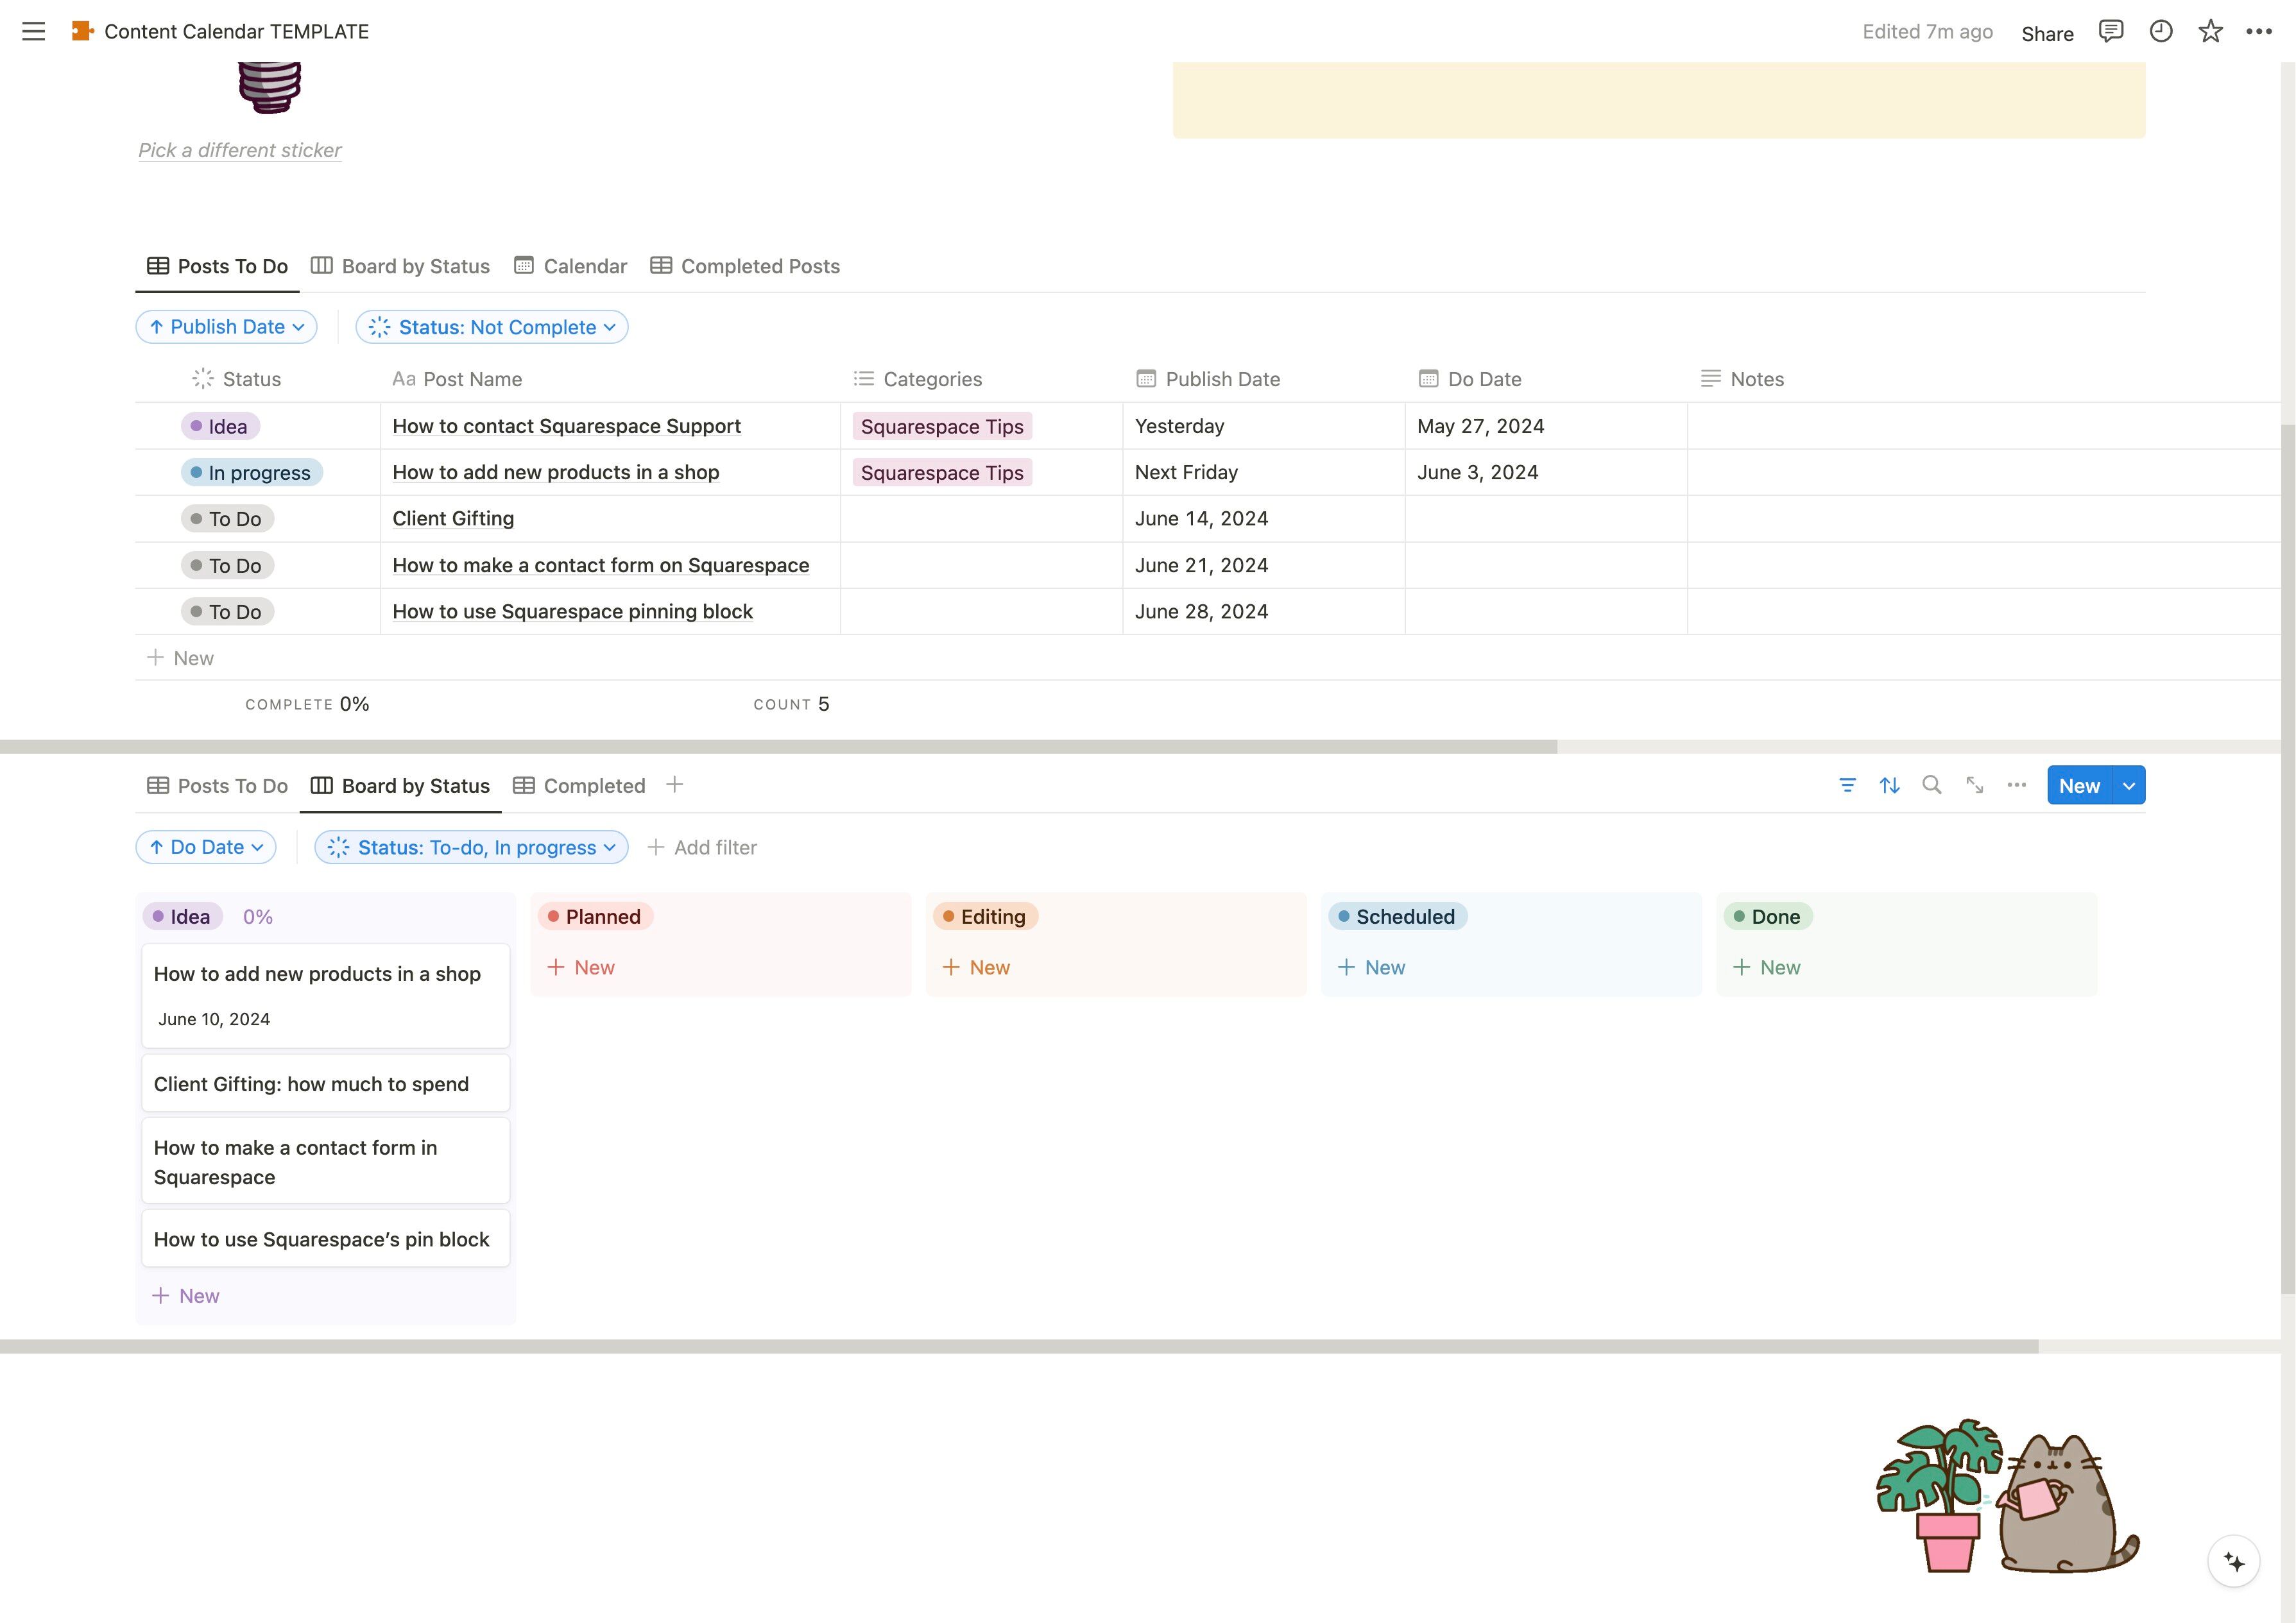The image size is (2296, 1623).
Task: Search the board with magnifier icon
Action: tap(1931, 785)
